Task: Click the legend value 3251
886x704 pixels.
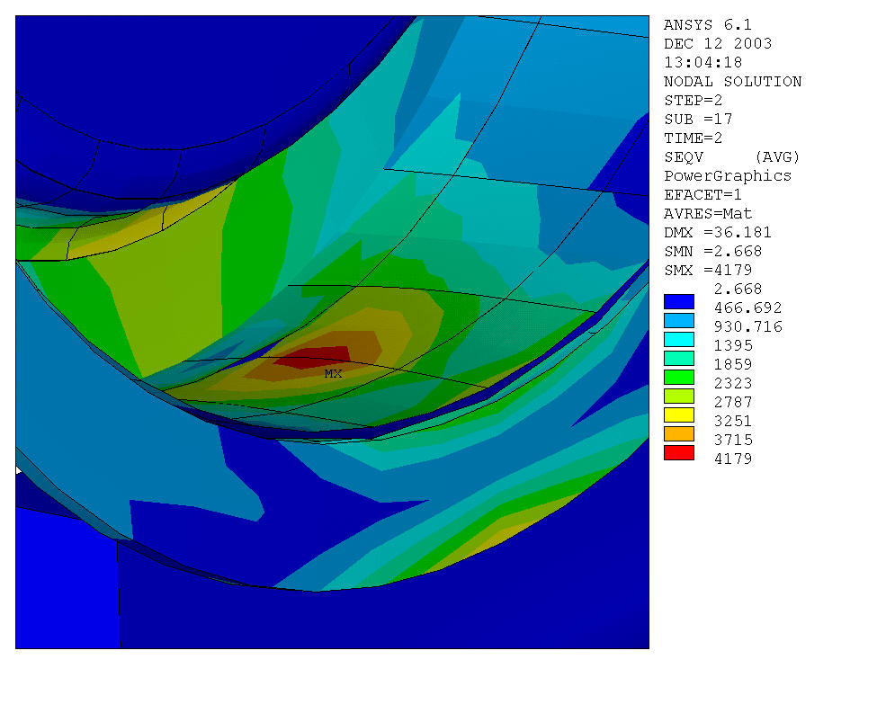Action: click(x=733, y=422)
